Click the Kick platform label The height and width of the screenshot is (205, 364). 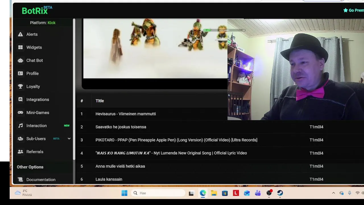pyautogui.click(x=51, y=23)
